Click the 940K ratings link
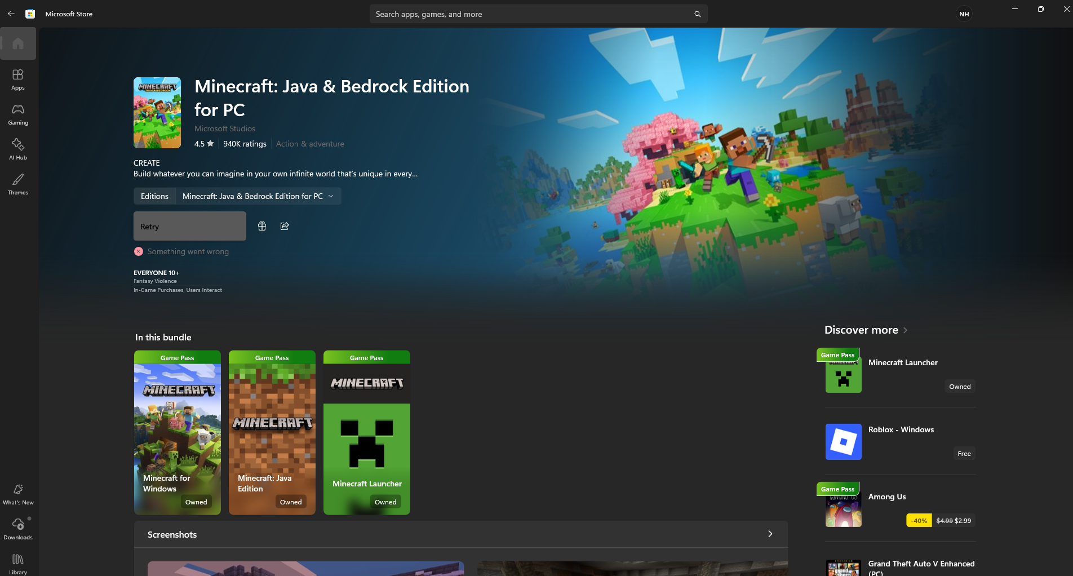 [x=245, y=144]
